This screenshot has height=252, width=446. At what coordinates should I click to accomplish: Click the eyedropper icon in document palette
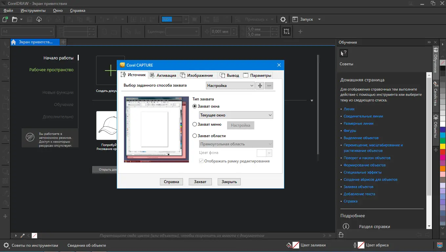tap(23, 236)
